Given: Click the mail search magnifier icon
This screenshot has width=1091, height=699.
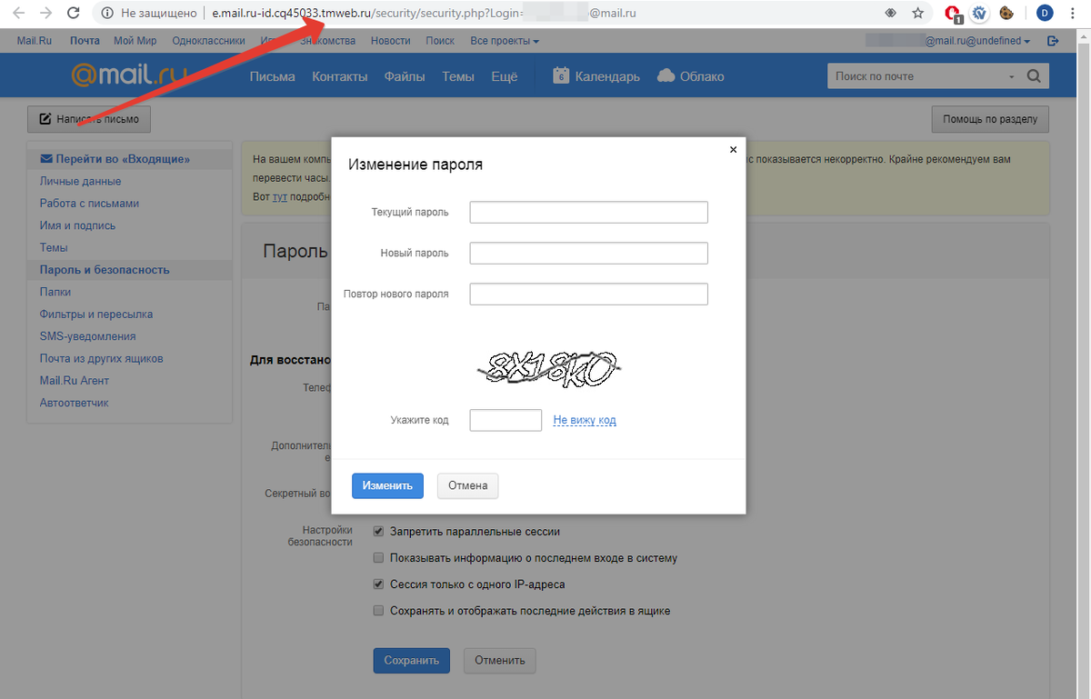Looking at the screenshot, I should 1034,76.
